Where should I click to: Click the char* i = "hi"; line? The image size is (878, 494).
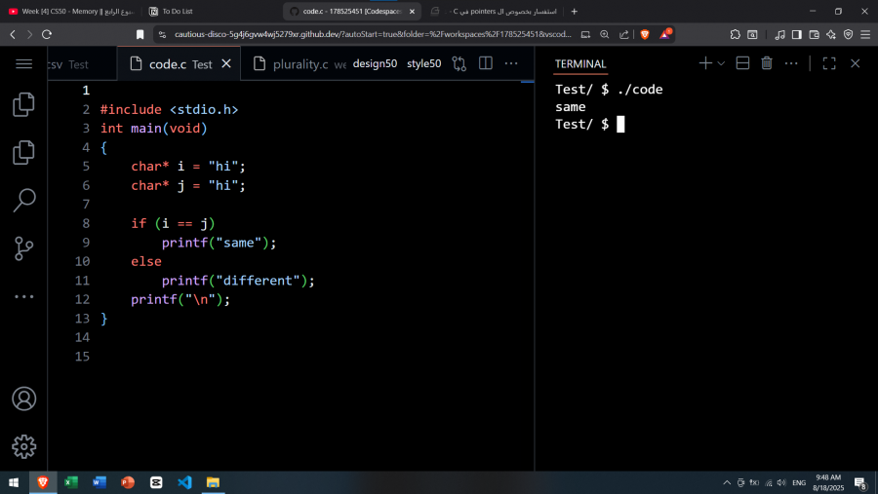[x=188, y=167]
